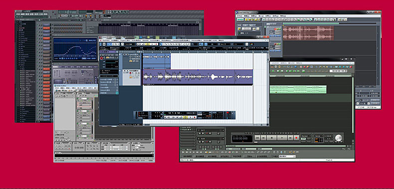The height and width of the screenshot is (189, 394).
Task: Open the Bar grid type dropdown in Cubase
Action: click(x=225, y=44)
